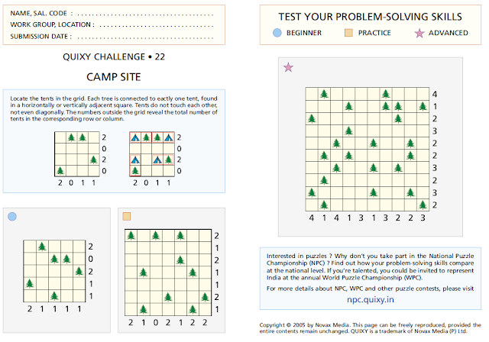Screen dimensions: 489x342
Task: Click the CAMP SITE title
Action: click(x=114, y=77)
